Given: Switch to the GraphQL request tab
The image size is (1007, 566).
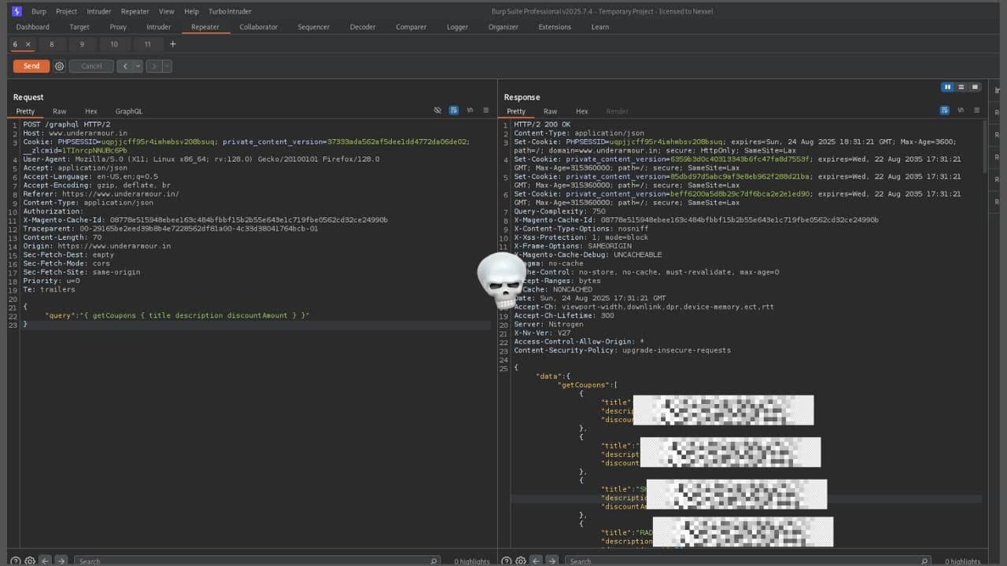Looking at the screenshot, I should click(x=129, y=111).
